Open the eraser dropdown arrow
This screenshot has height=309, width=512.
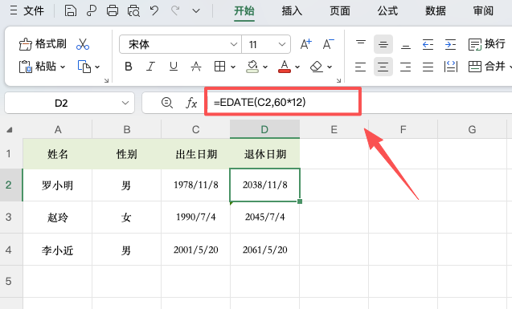point(330,67)
